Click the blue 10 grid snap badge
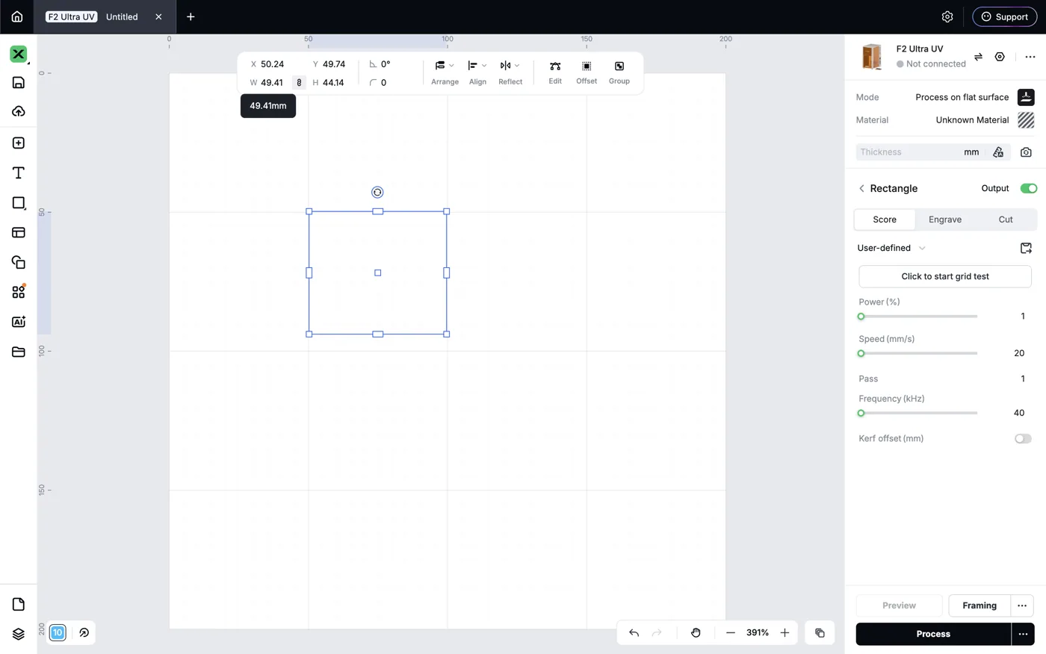Screen dimensions: 1046x654 pos(58,632)
